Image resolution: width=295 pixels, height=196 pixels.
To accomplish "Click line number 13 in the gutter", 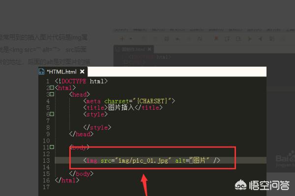I will (x=46, y=160).
